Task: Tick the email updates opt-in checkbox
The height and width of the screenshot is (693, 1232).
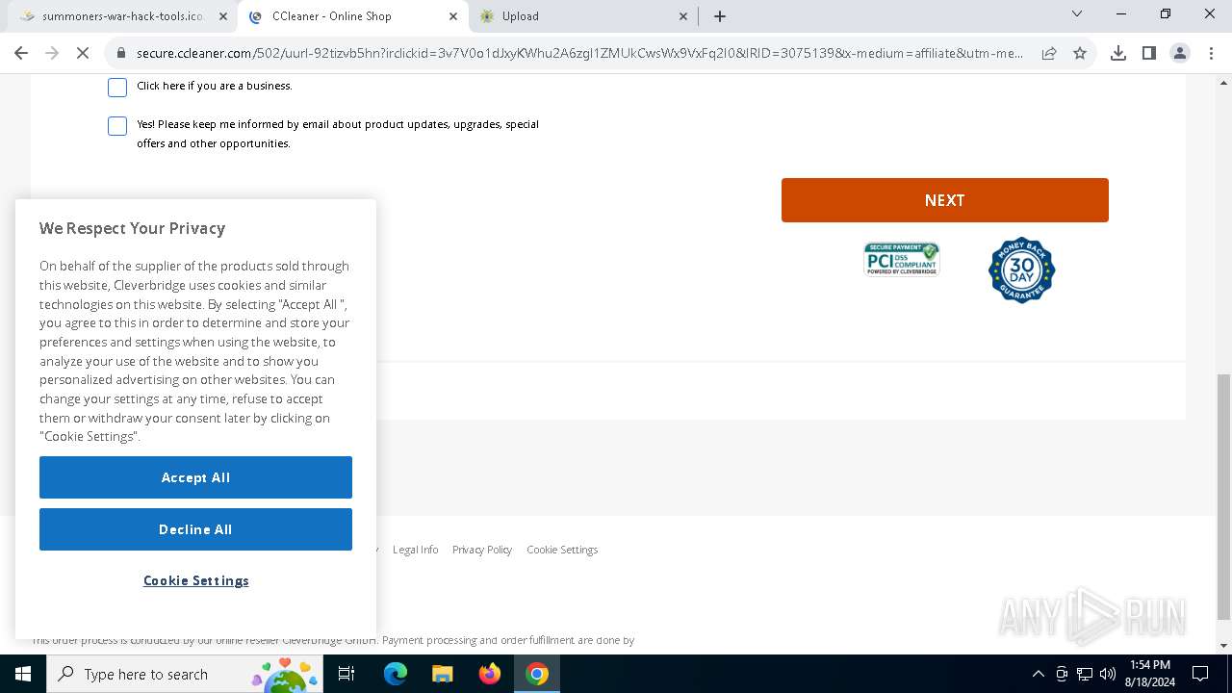Action: 117,126
